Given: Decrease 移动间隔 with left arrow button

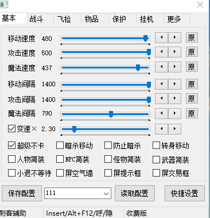Looking at the screenshot, I should [x=161, y=84].
